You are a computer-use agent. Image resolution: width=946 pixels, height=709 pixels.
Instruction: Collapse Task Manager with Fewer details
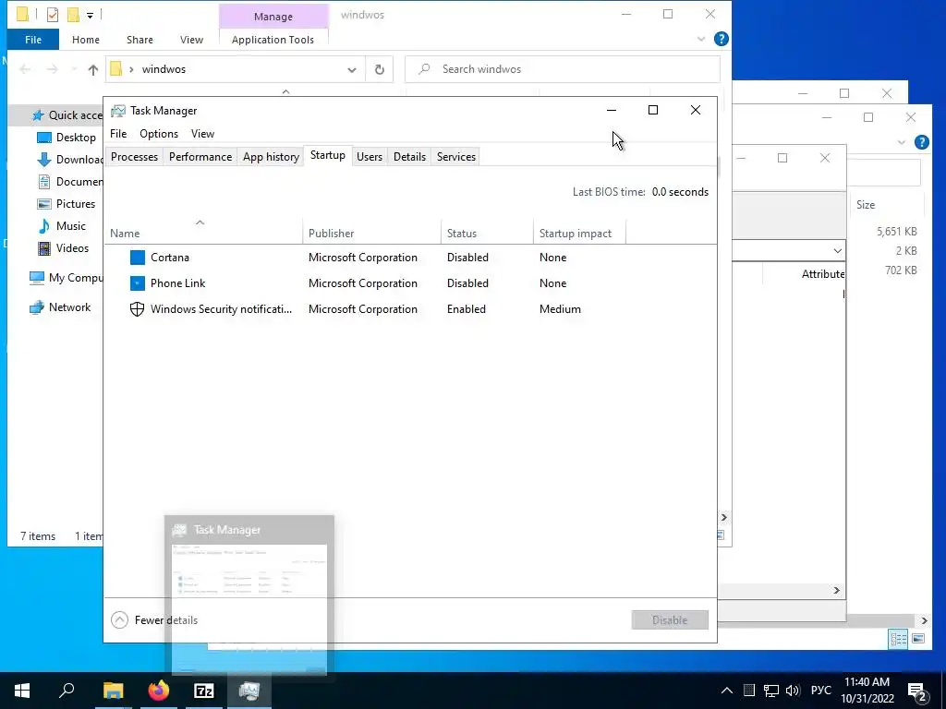point(154,620)
